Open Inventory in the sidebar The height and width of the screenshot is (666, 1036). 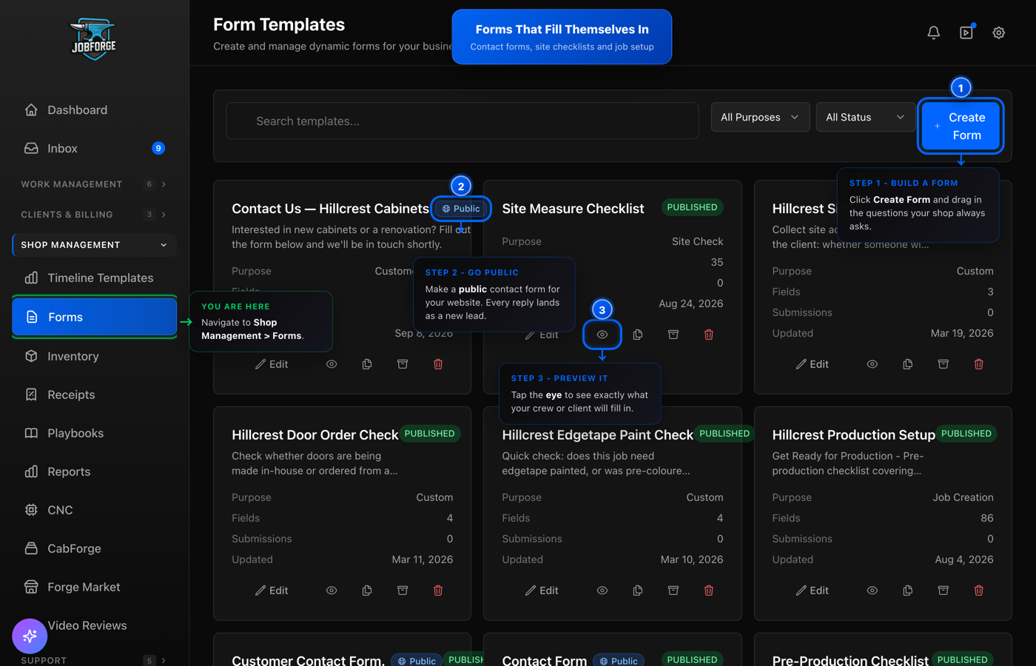tap(94, 357)
